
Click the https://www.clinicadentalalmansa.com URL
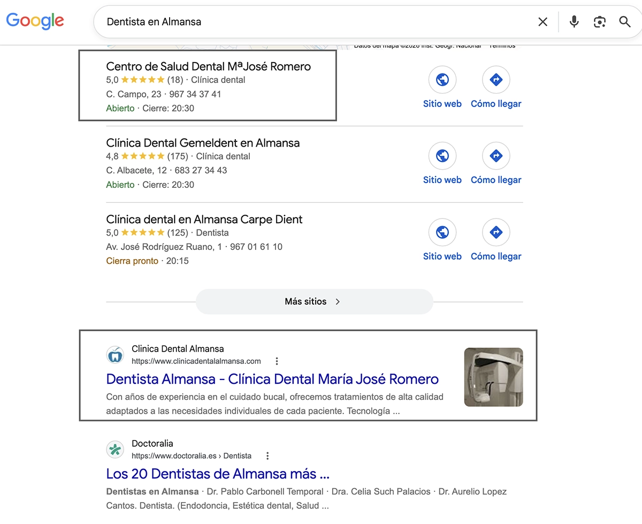coord(196,361)
